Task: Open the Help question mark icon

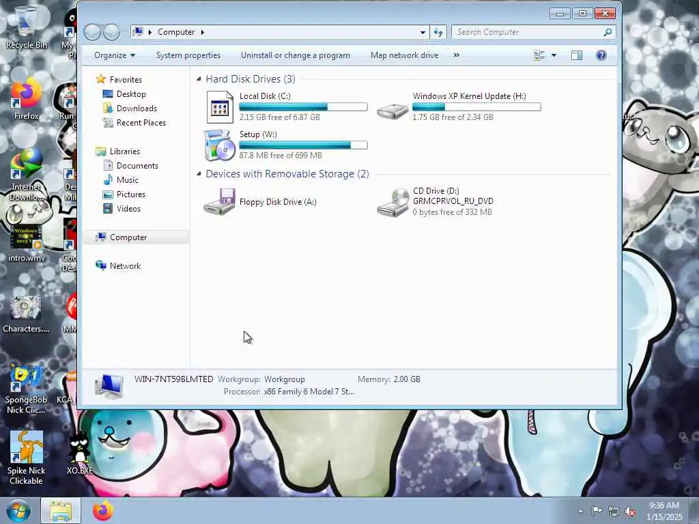Action: coord(601,55)
